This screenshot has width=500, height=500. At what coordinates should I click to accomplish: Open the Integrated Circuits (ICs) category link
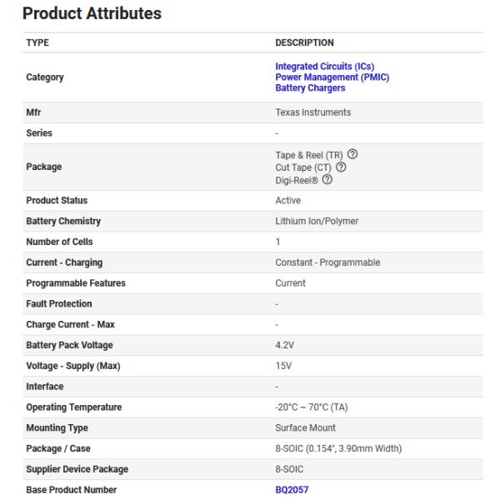tap(330, 67)
